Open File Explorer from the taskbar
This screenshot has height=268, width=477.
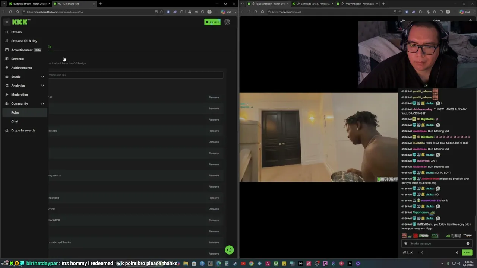coord(186,264)
